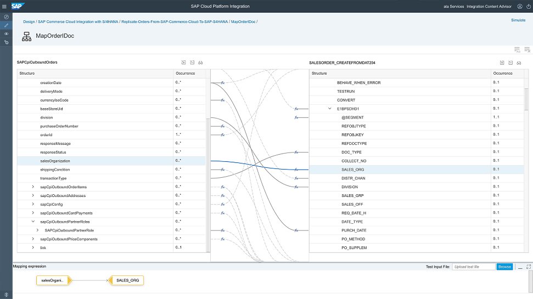Click the fx icon left of PURCH_DATE
The image size is (533, 299).
(296, 230)
